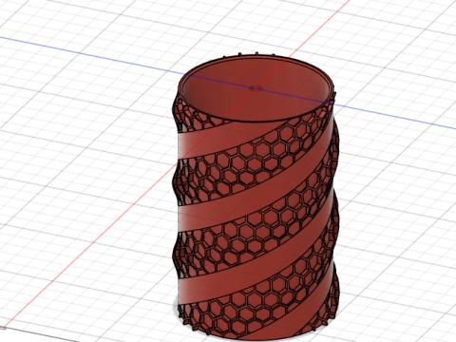Image resolution: width=456 pixels, height=342 pixels.
Task: Click the origin point inside the vase opening
Action: (256, 88)
